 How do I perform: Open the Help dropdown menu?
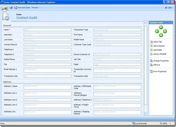[169, 7]
